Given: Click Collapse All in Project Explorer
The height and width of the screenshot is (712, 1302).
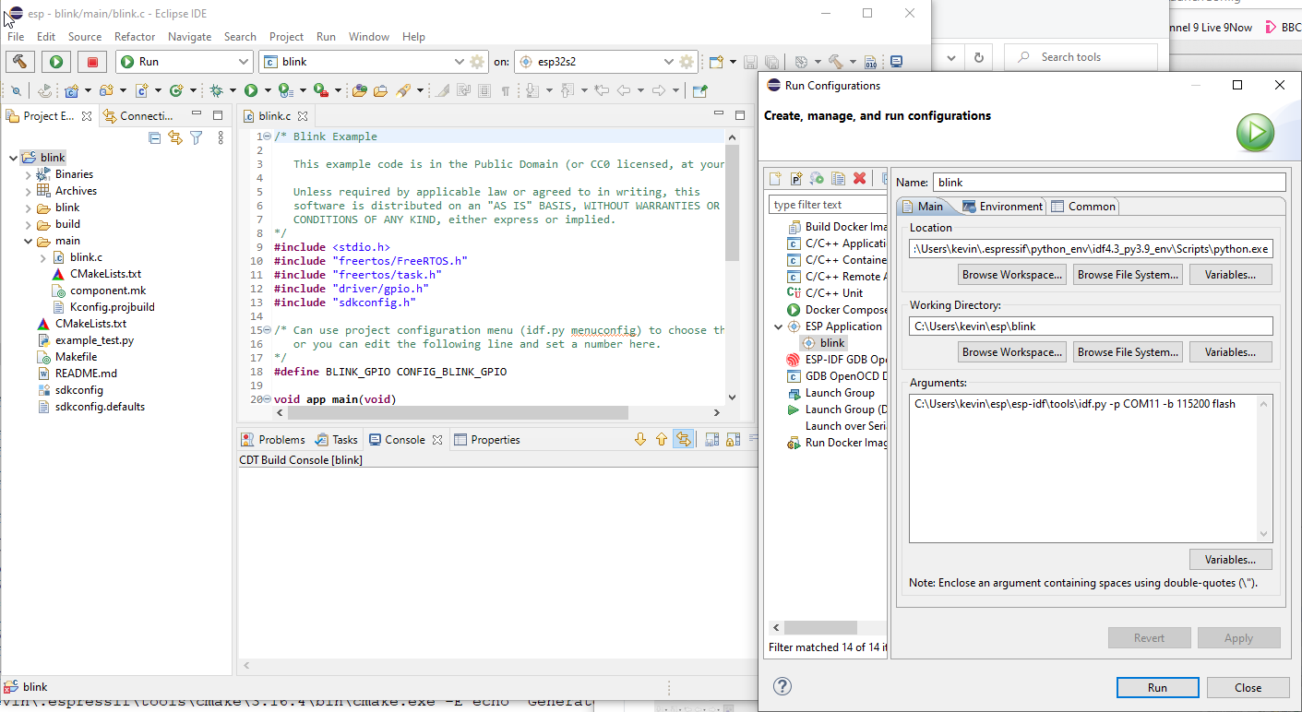Looking at the screenshot, I should point(155,137).
